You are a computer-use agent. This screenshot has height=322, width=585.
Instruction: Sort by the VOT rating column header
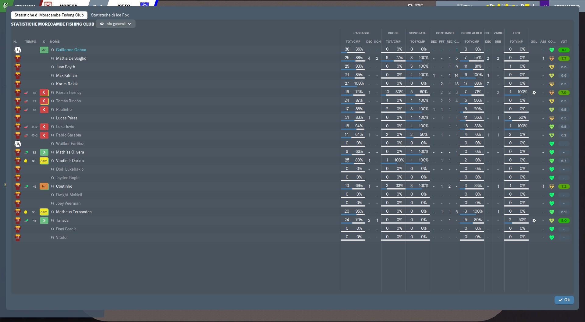564,42
